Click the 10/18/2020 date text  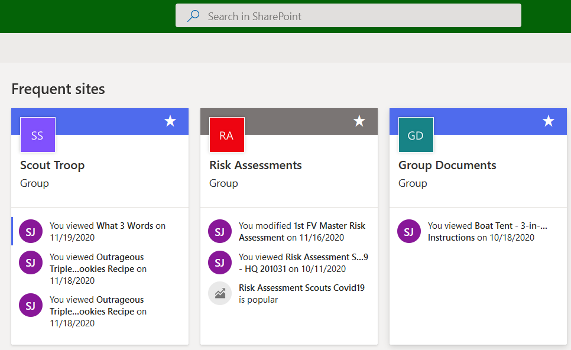tap(512, 238)
